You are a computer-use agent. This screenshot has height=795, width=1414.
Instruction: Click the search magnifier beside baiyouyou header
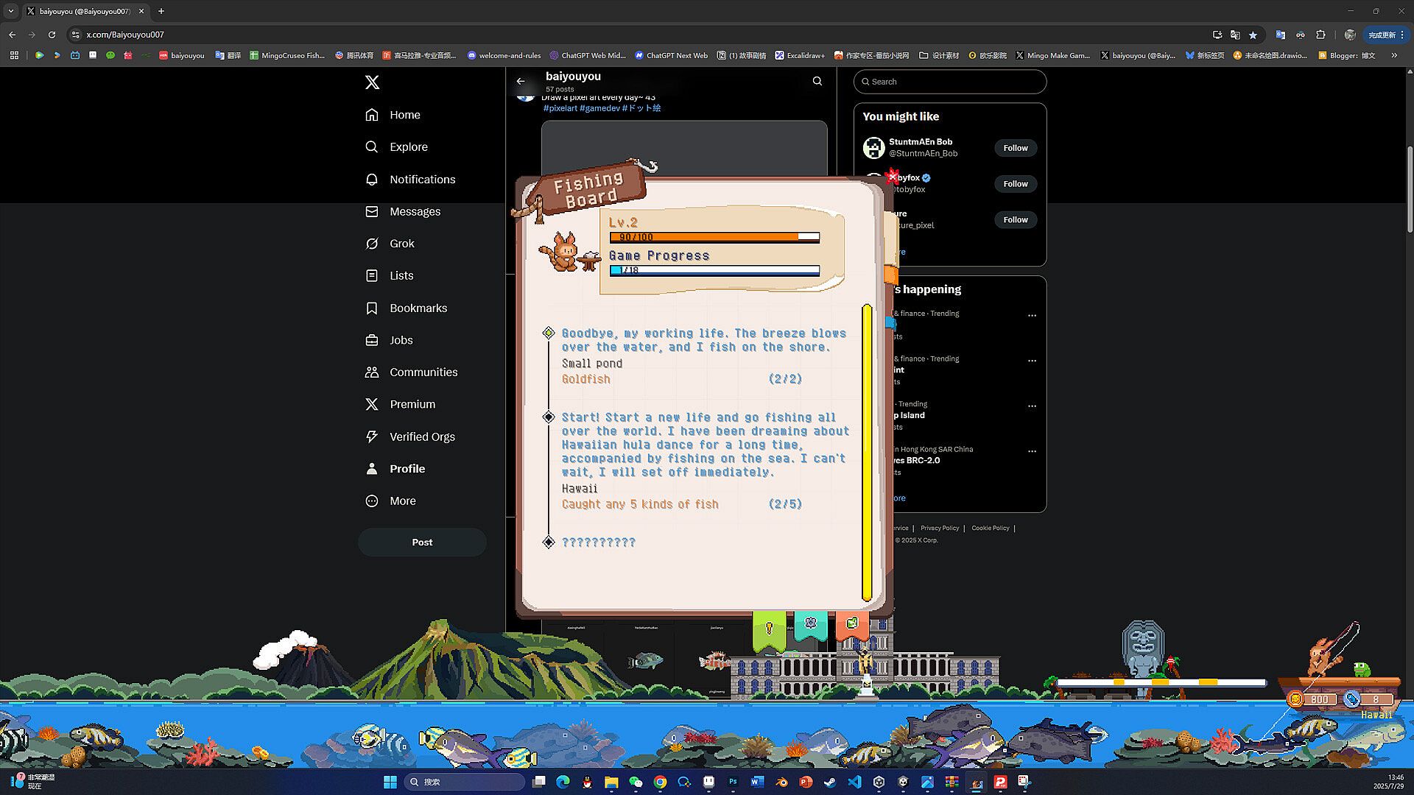[x=817, y=81]
